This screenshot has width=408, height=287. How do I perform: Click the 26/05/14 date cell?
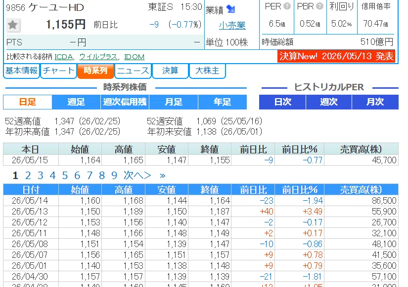[x=30, y=201]
